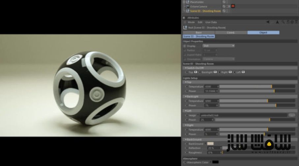Click the up arrow in Attributes toolbar
This screenshot has height=166, width=299.
coord(278,22)
